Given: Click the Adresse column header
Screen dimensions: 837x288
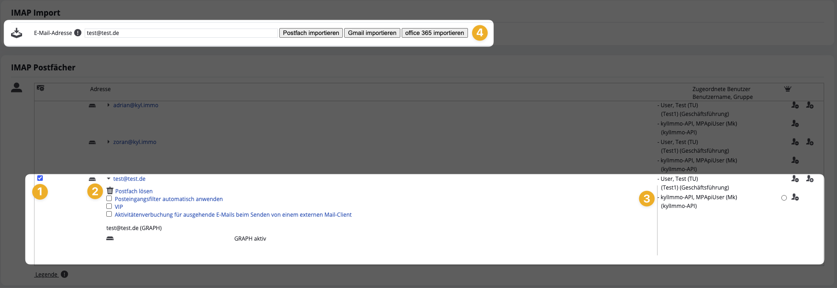Looking at the screenshot, I should [x=100, y=89].
